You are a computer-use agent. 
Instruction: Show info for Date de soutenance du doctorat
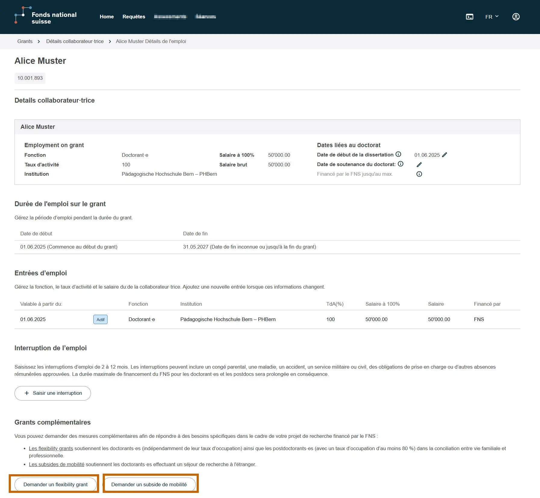[x=401, y=164]
